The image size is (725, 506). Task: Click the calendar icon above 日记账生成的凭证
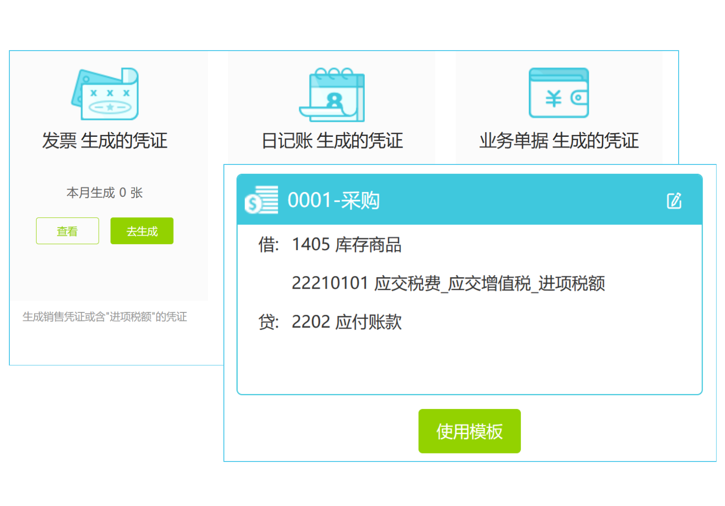click(x=333, y=94)
